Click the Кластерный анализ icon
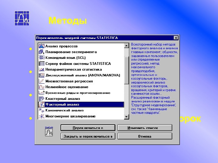The width and height of the screenshot is (218, 163). coord(41,98)
